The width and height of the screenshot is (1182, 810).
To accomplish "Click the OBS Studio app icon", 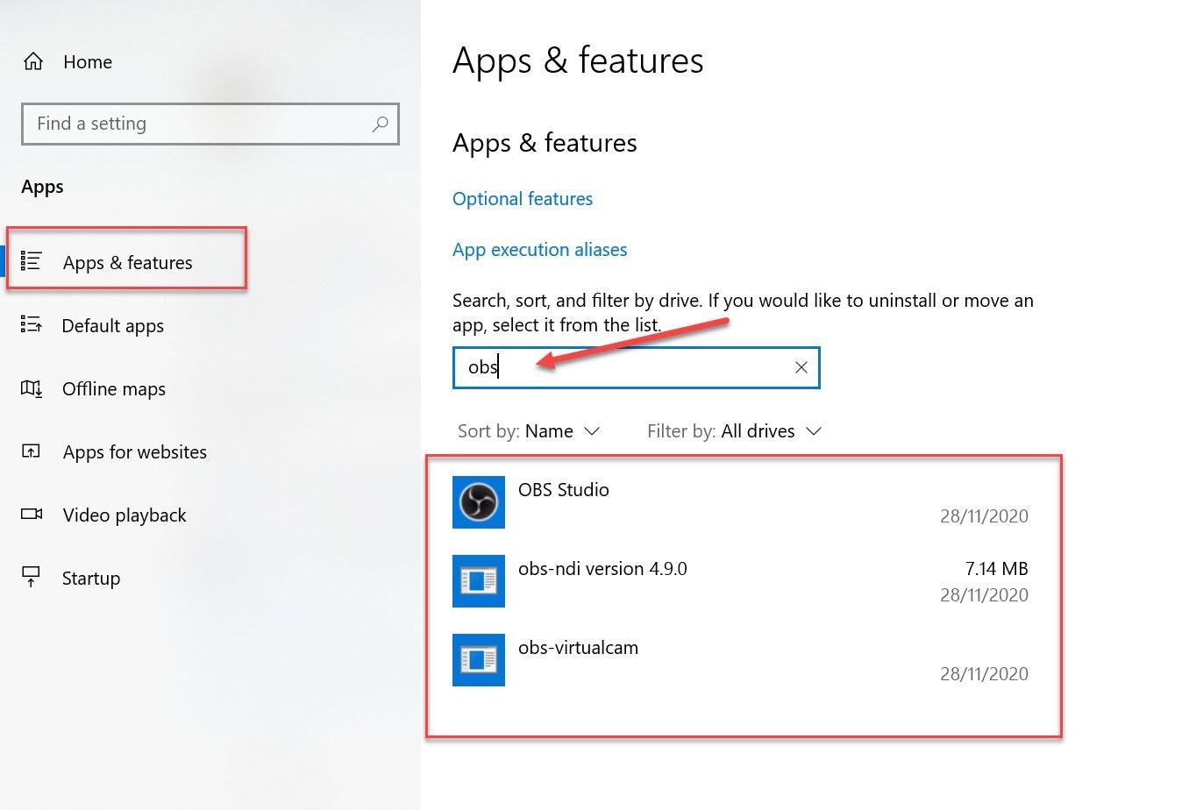I will tap(479, 502).
